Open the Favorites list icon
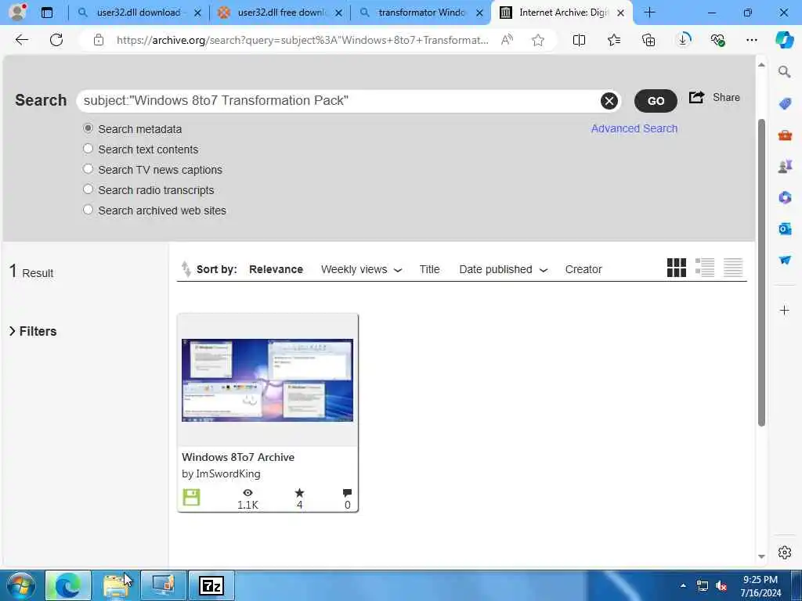Viewport: 802px width, 601px height. point(614,40)
